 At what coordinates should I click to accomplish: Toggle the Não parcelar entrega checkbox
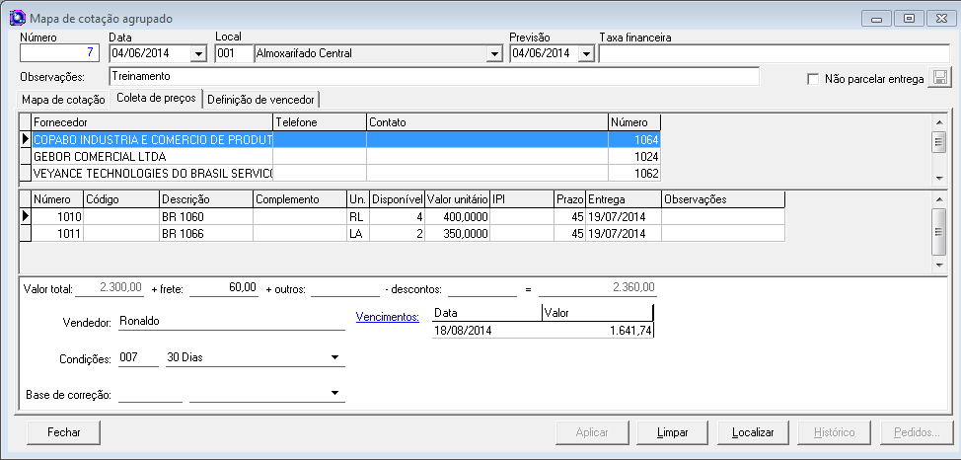point(813,79)
